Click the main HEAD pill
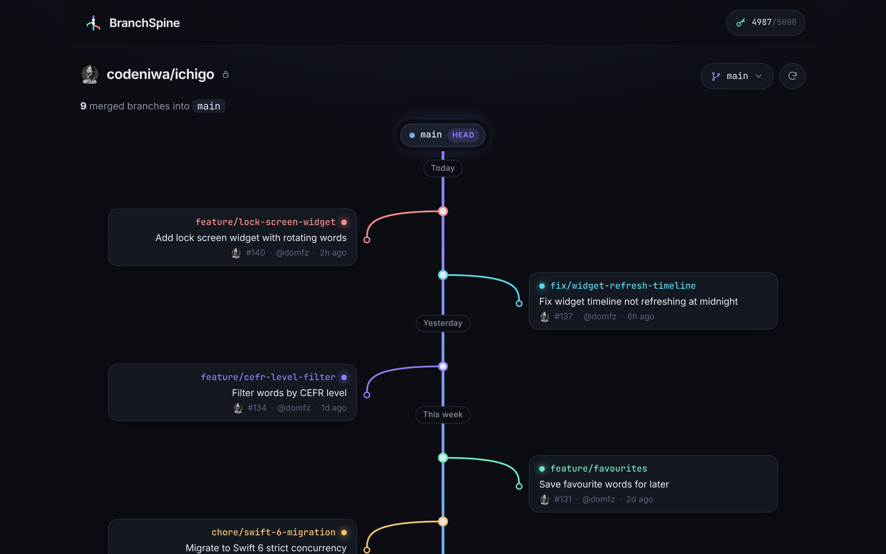Screen dimensions: 886x554 pos(443,135)
